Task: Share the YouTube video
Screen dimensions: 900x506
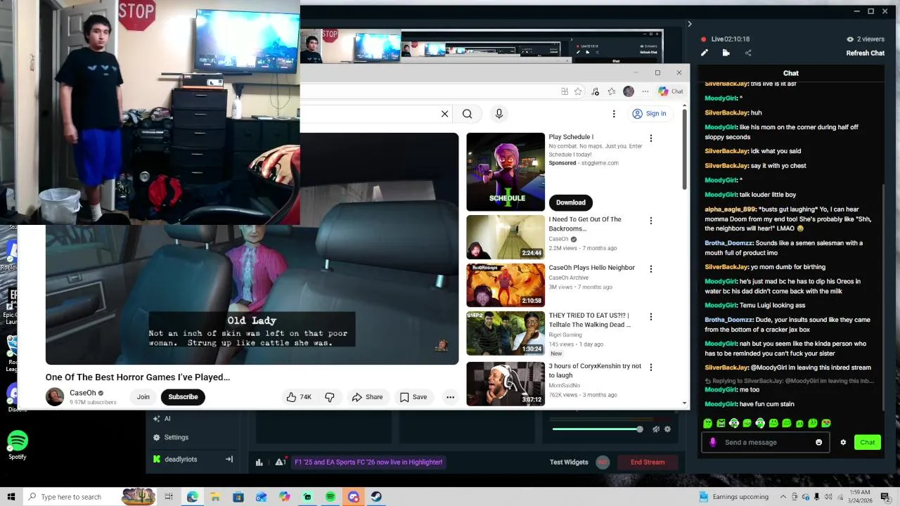Action: tap(367, 397)
